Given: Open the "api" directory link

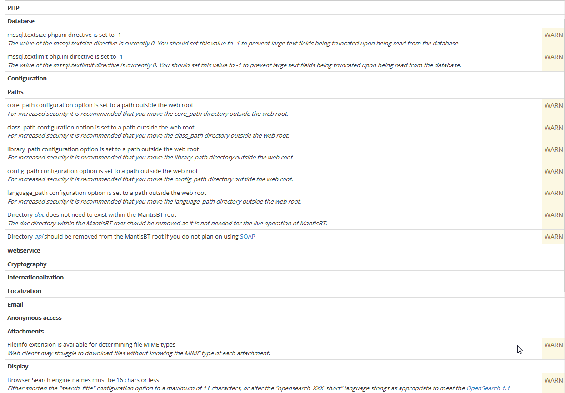Looking at the screenshot, I should click(39, 237).
